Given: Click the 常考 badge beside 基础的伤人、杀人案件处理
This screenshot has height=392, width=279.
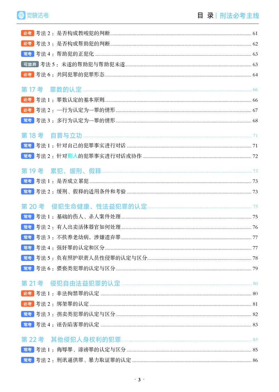Looking at the screenshot, I should point(28,217).
